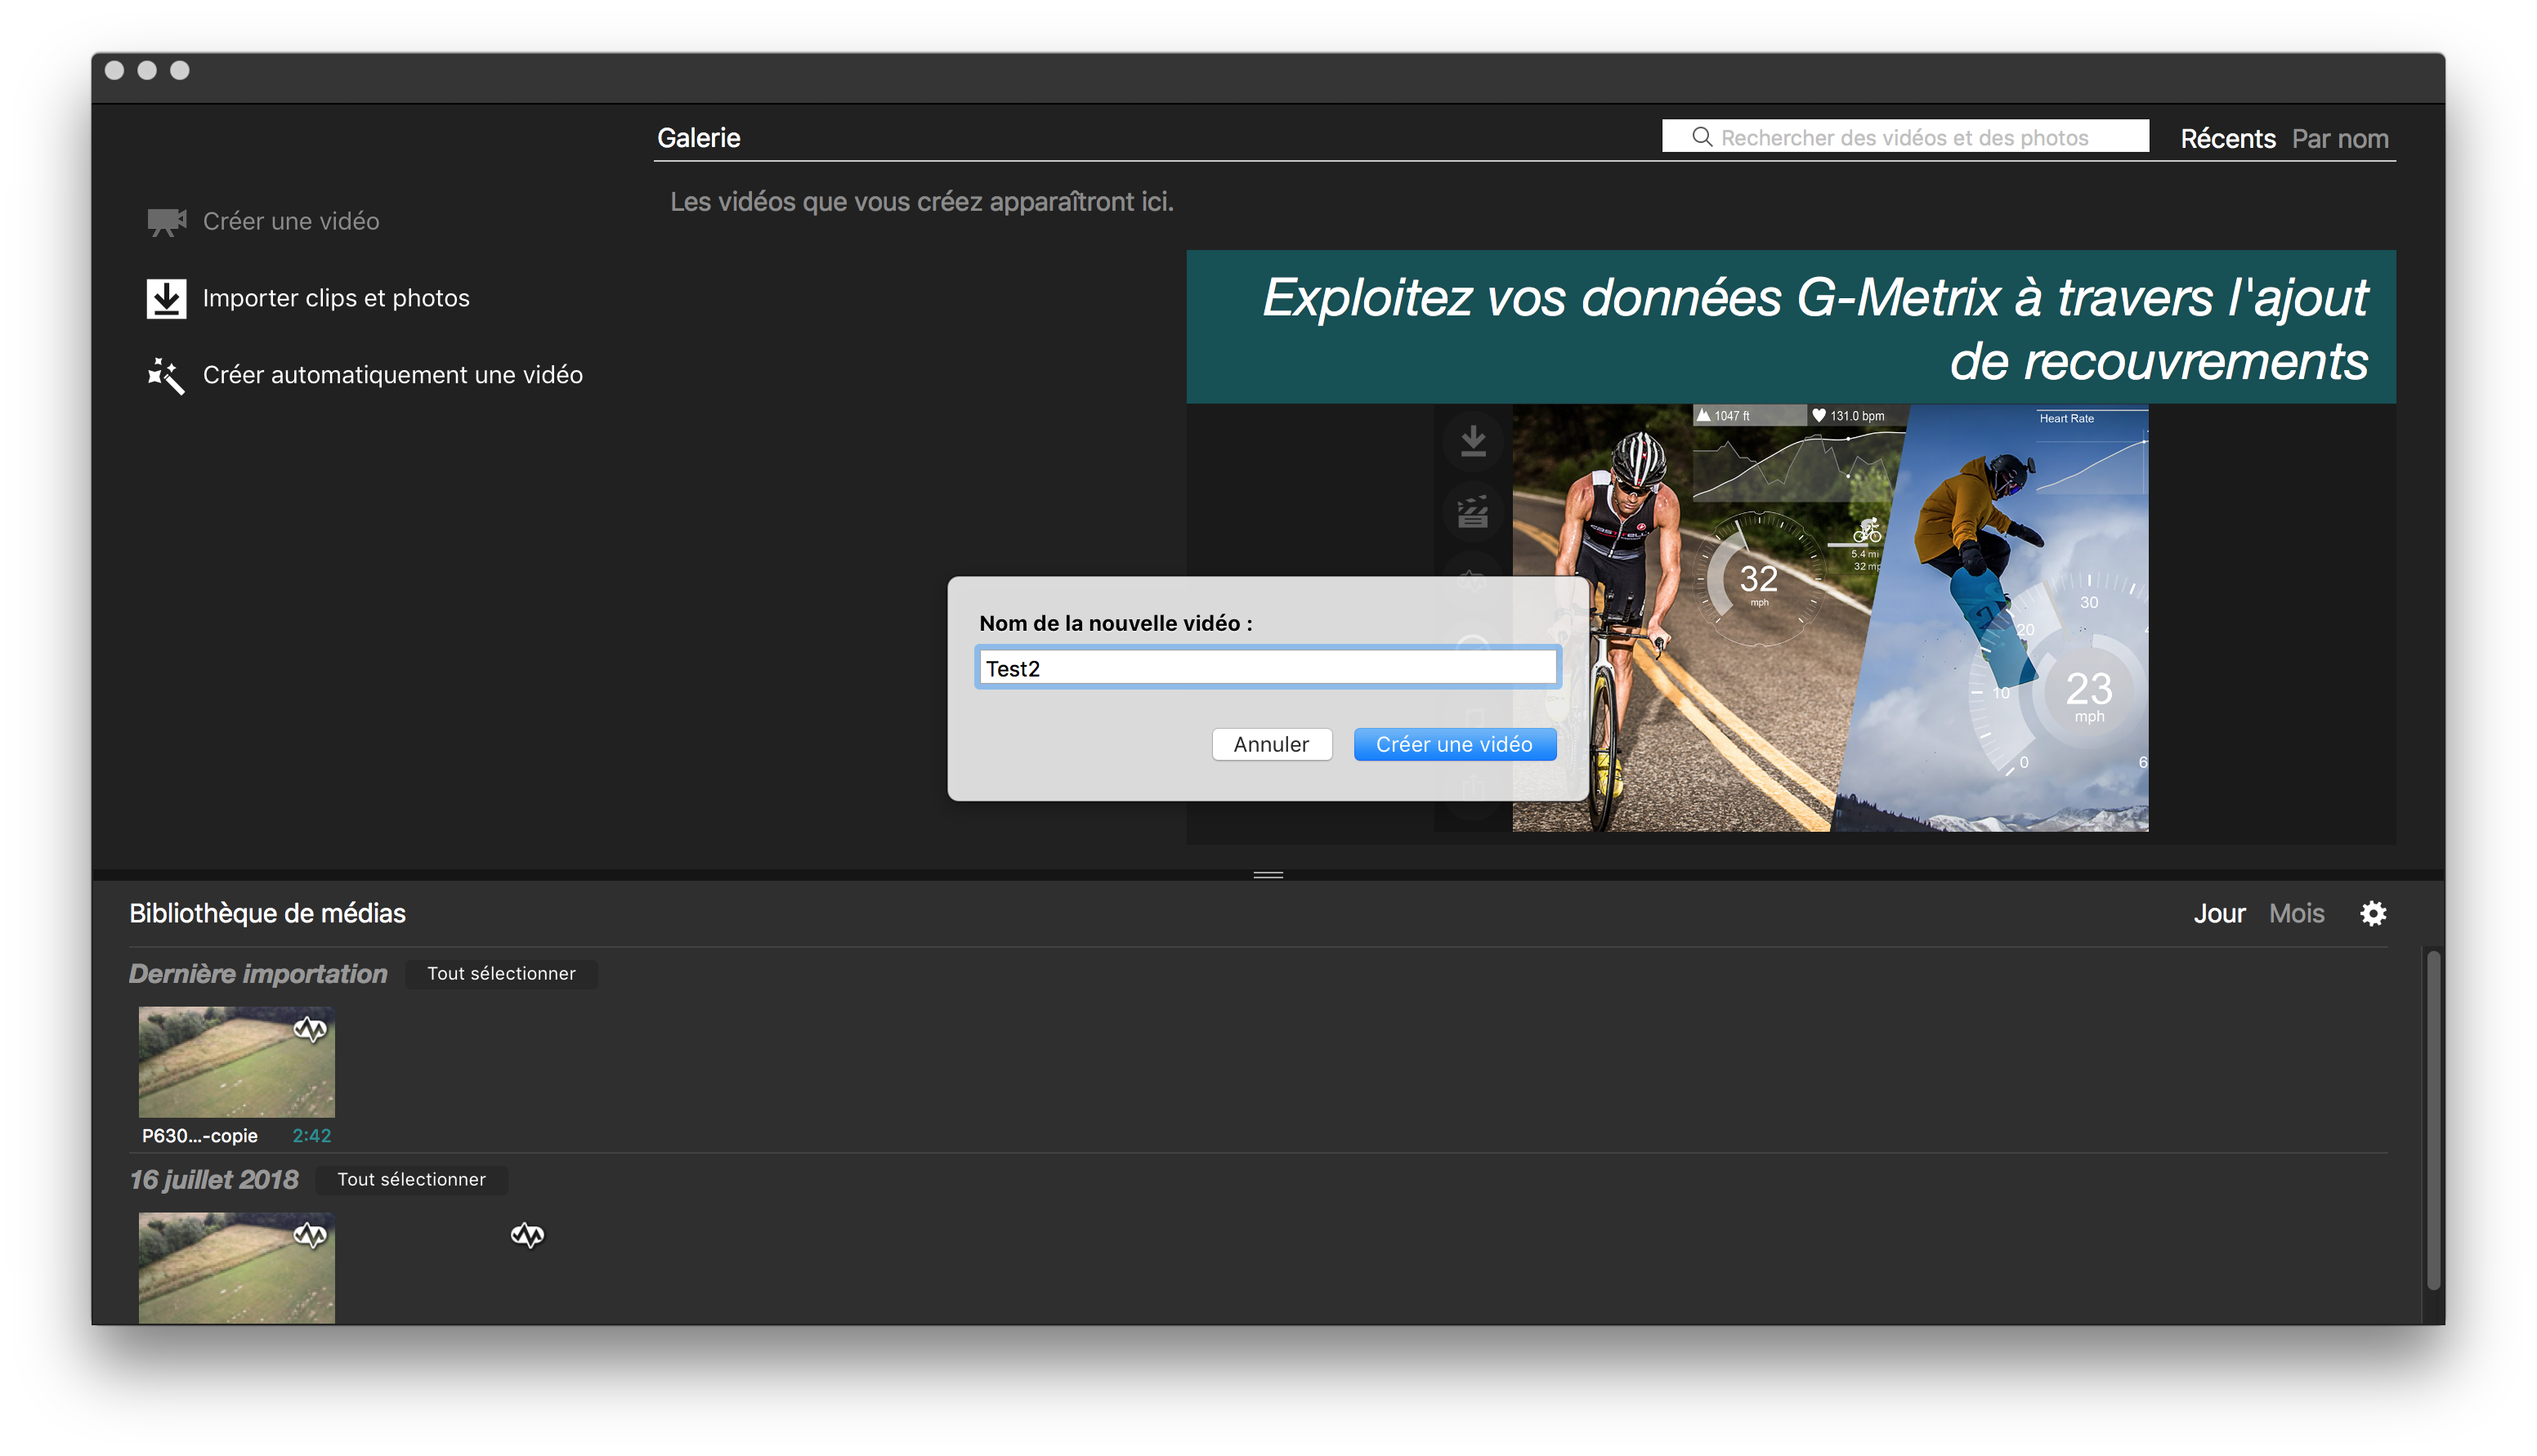Image resolution: width=2537 pixels, height=1456 pixels.
Task: Click Annuler in the dialog
Action: click(1271, 744)
